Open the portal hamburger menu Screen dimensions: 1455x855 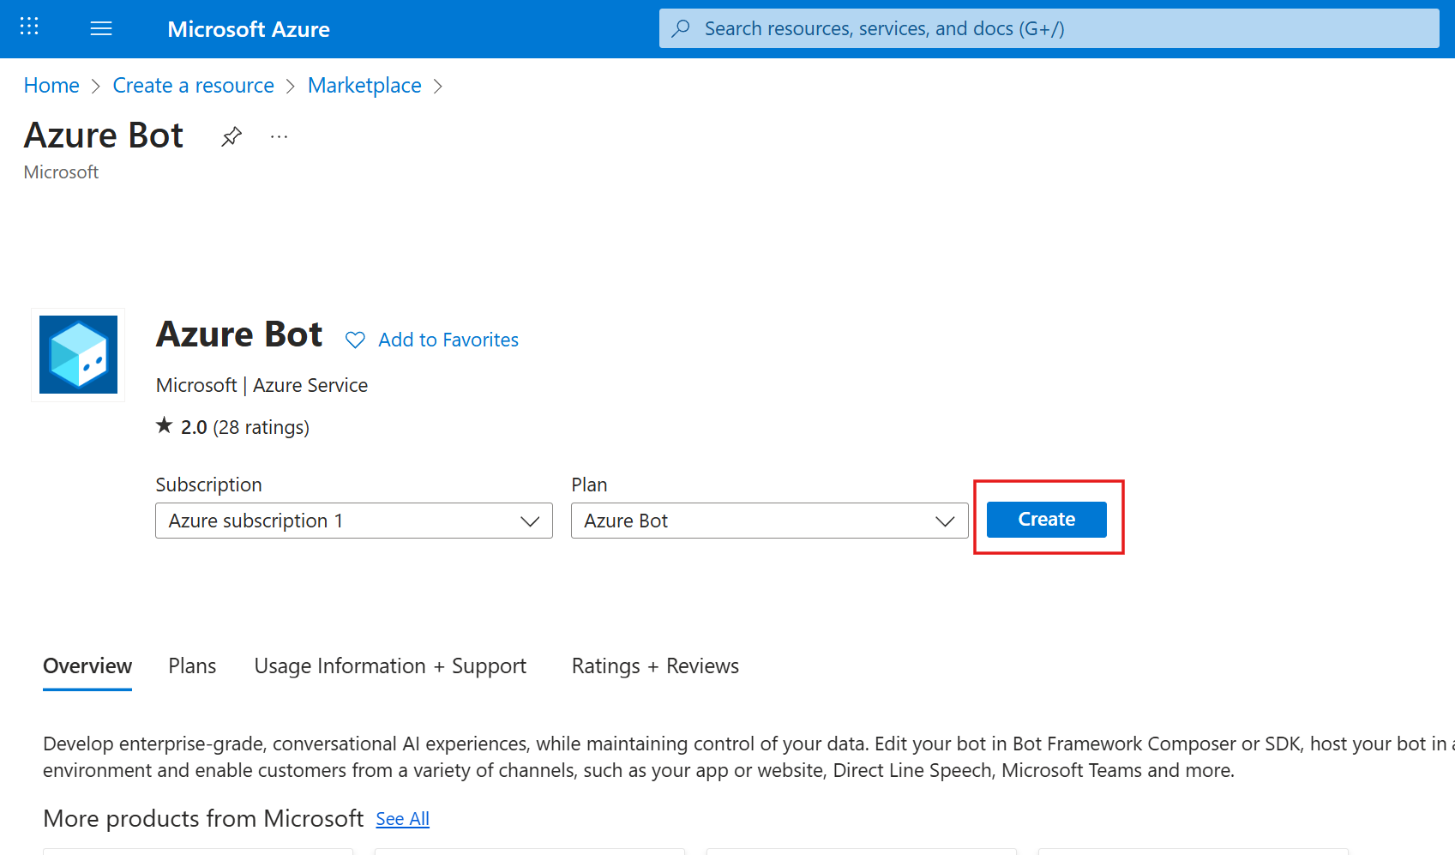100,28
